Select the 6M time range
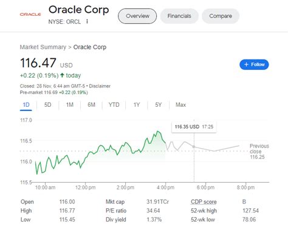 point(91,105)
